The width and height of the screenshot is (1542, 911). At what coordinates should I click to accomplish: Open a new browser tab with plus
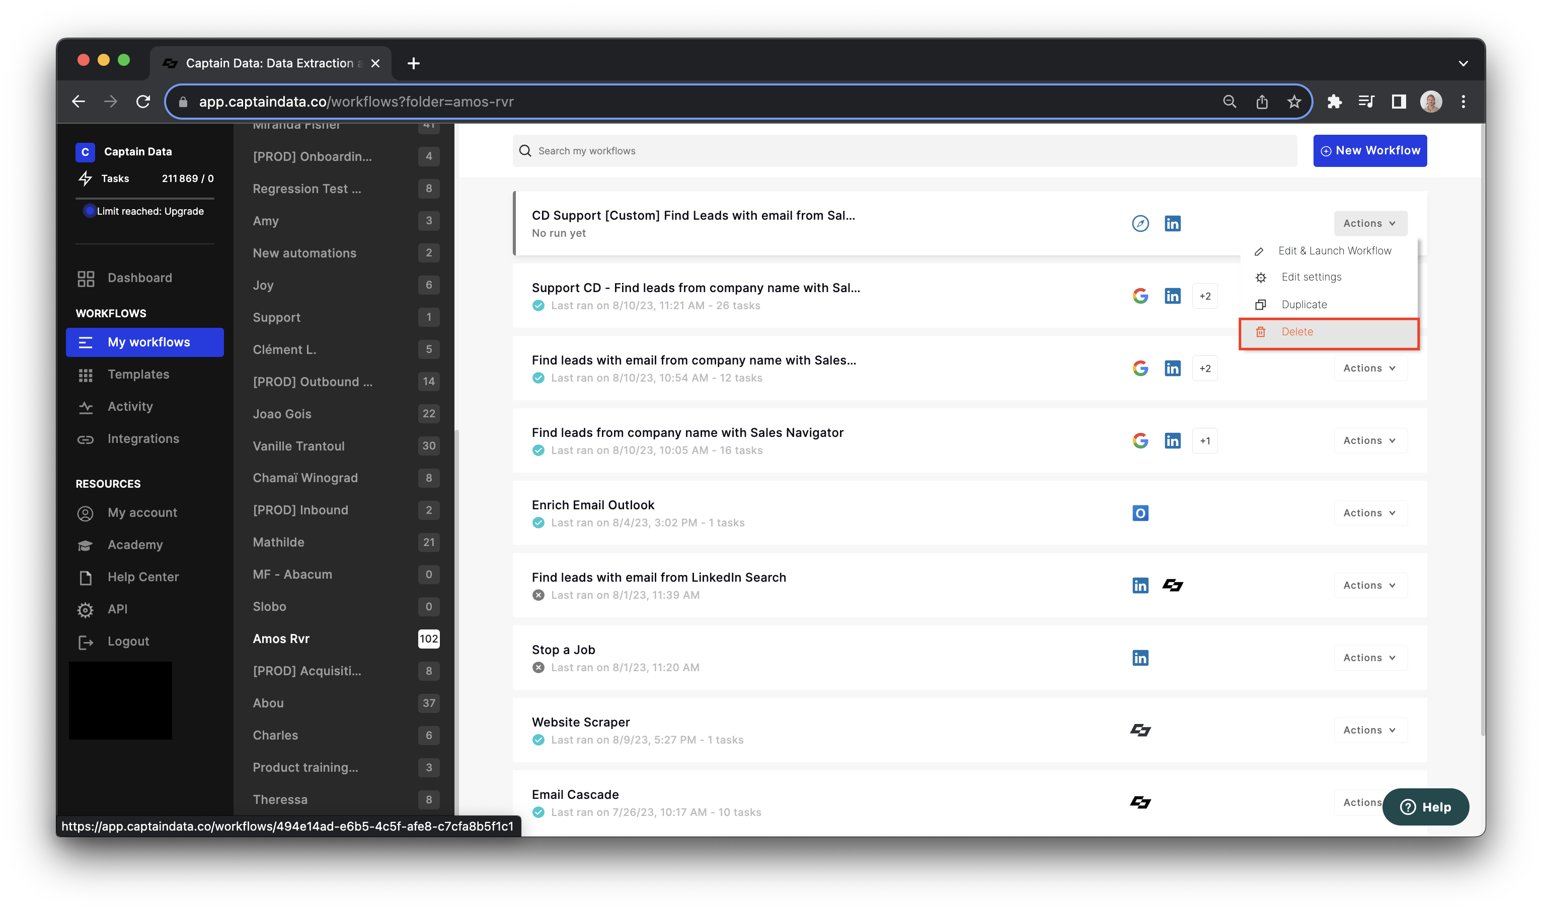pos(414,63)
